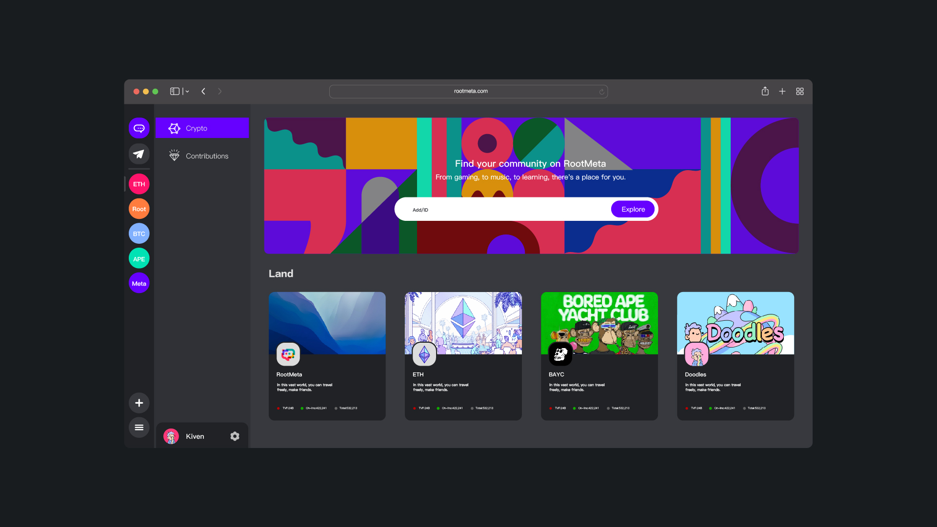Viewport: 937px width, 527px height.
Task: Click the 'BAYC' card title text
Action: (557, 374)
